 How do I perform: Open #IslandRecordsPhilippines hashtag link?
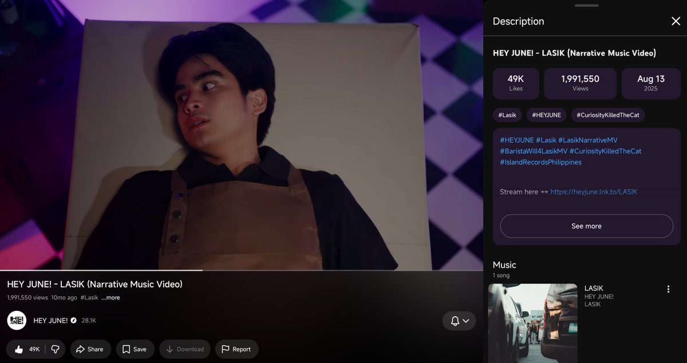[x=540, y=162]
